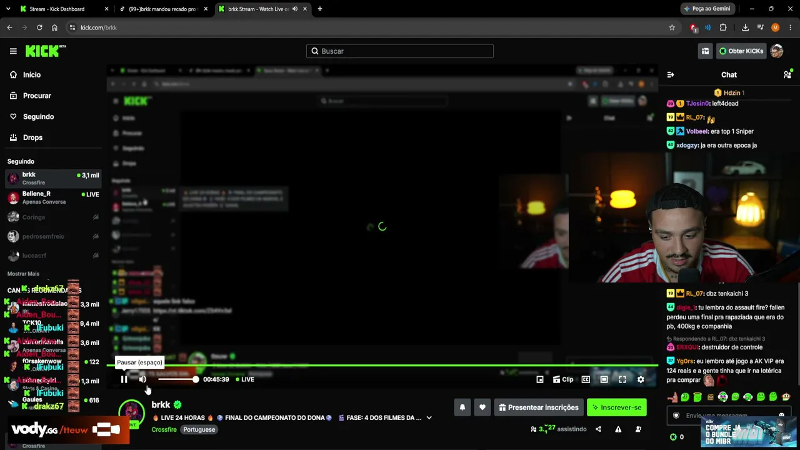The image size is (800, 450).
Task: Click the Buscar search field
Action: 400,51
